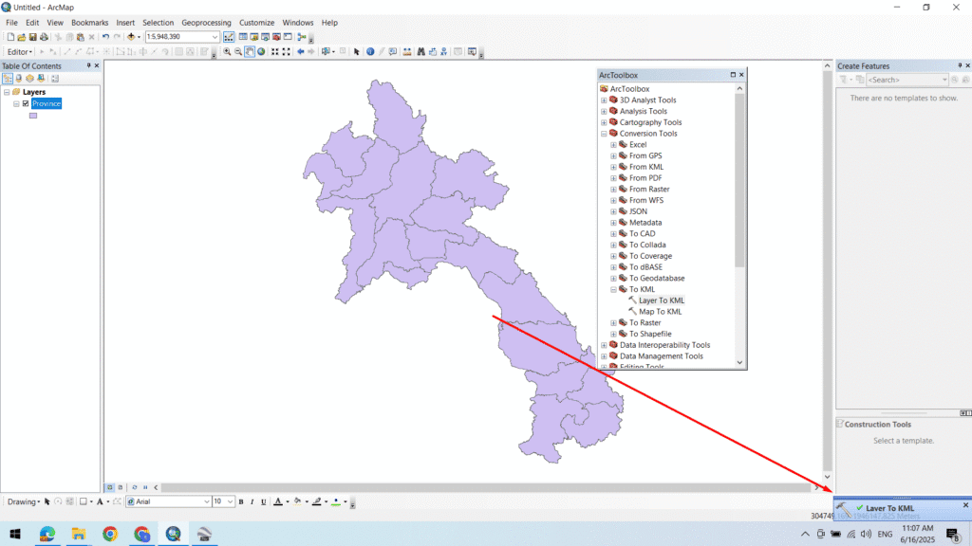Launch the ModelBuilder window

point(302,37)
